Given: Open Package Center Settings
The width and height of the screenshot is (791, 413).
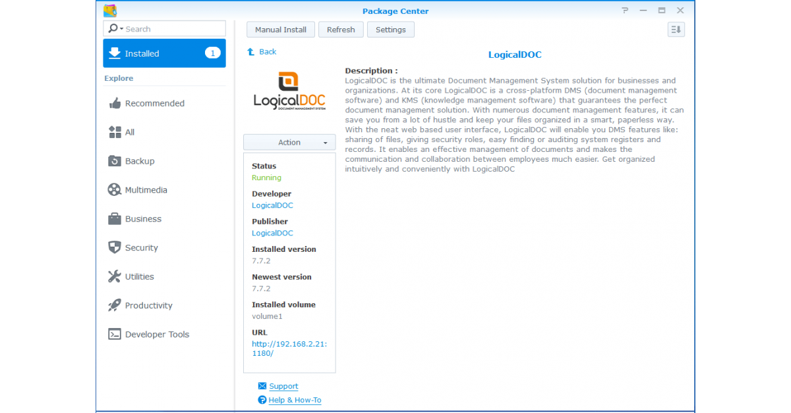Looking at the screenshot, I should coord(390,29).
